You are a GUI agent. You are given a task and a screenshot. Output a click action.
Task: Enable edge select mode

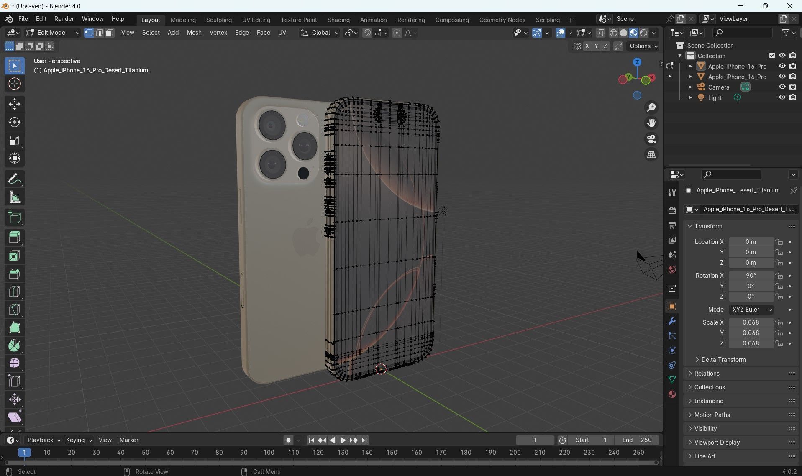[99, 33]
